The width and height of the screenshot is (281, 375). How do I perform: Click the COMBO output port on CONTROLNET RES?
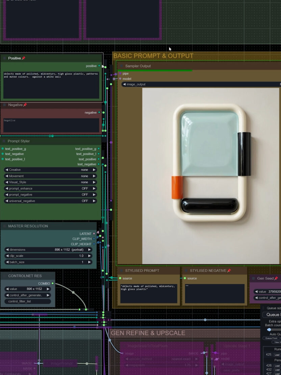[x=52, y=283]
